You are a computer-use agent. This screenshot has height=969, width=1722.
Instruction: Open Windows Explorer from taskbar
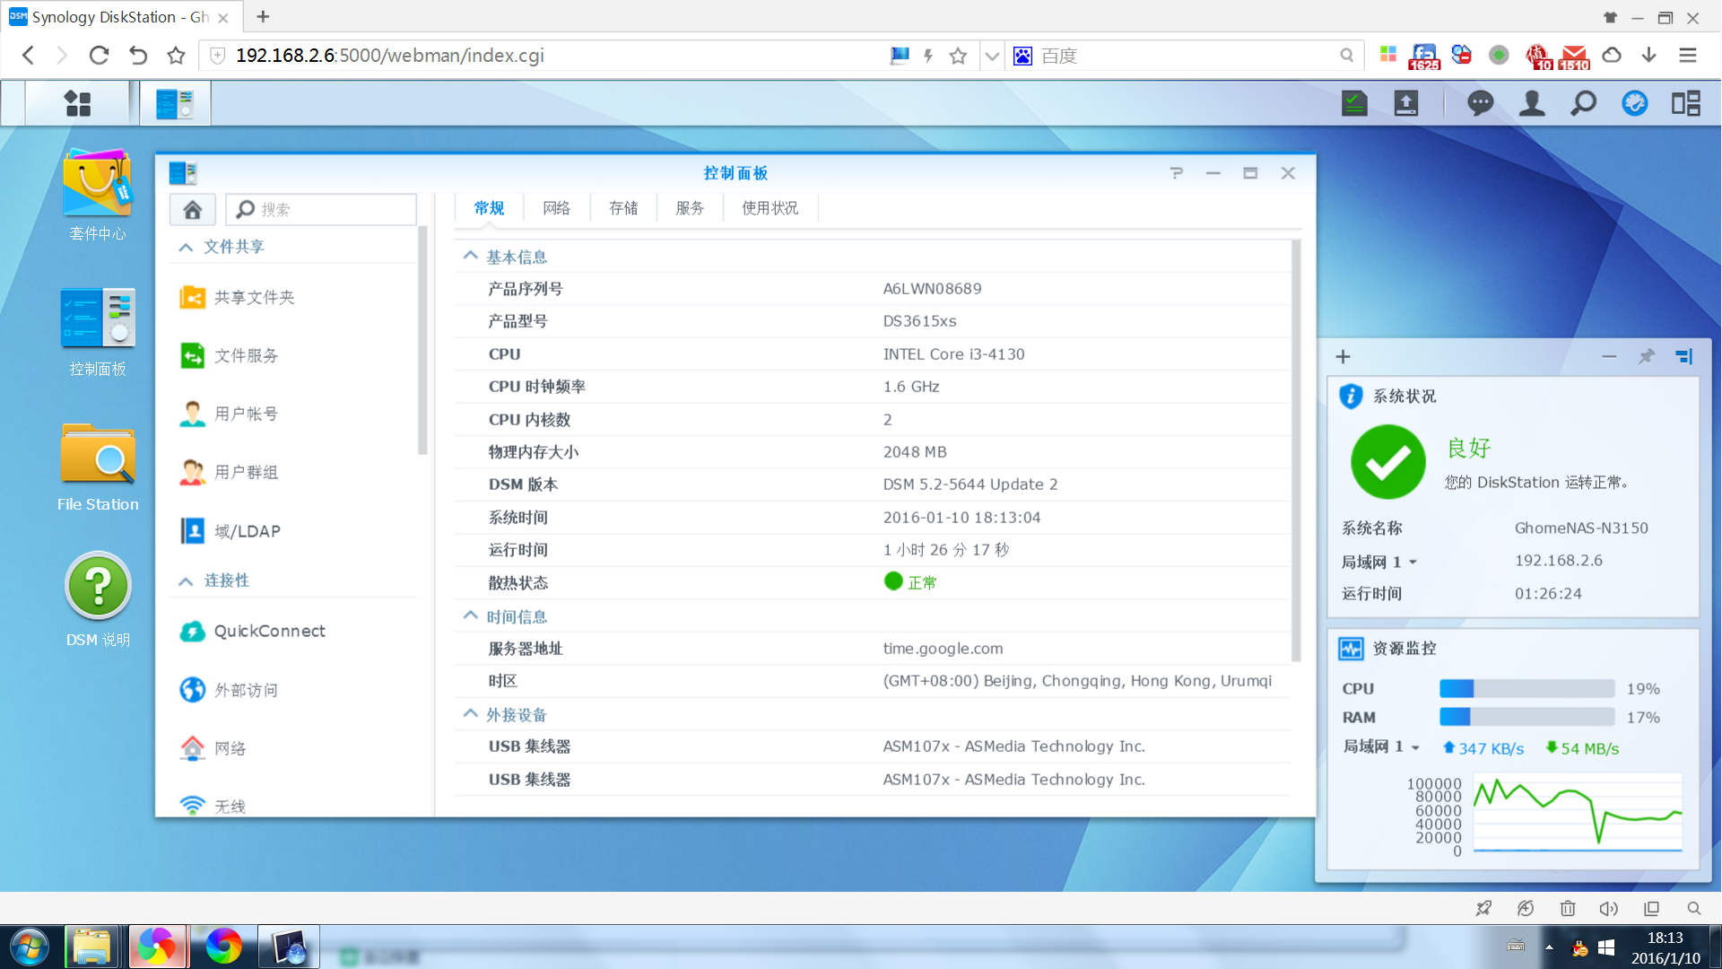[91, 947]
